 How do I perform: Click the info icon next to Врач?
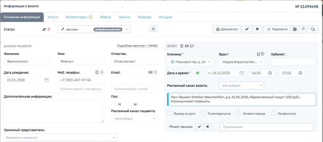(x=262, y=54)
